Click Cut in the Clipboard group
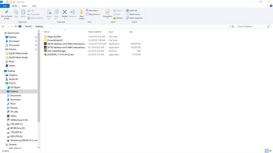273x153 pixels. pyautogui.click(x=31, y=11)
